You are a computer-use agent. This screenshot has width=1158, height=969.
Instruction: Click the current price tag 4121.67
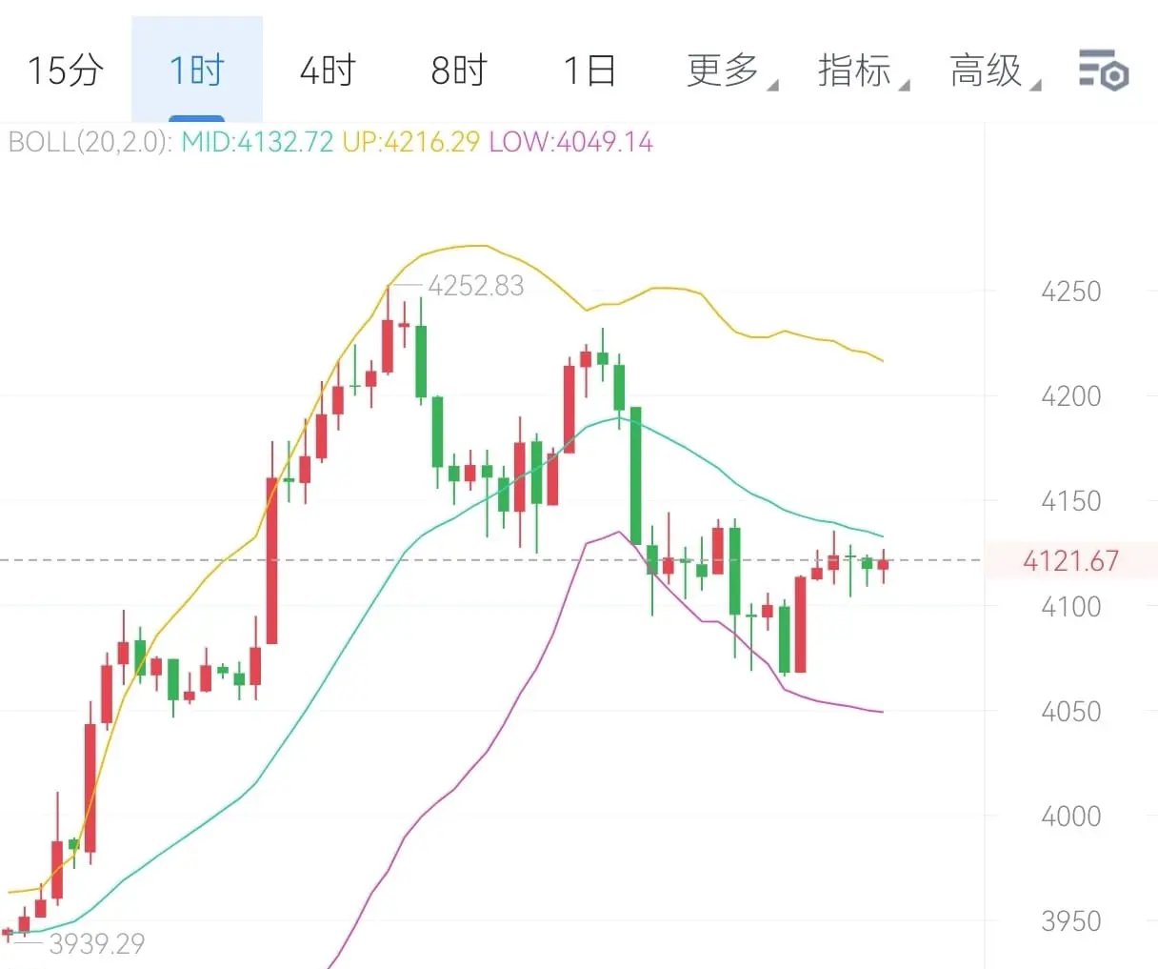point(1070,560)
